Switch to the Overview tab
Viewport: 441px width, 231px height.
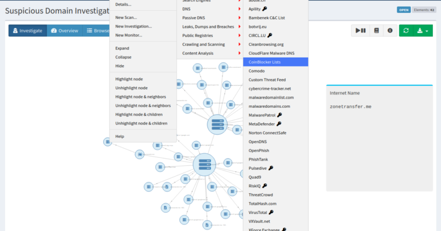[x=65, y=30]
